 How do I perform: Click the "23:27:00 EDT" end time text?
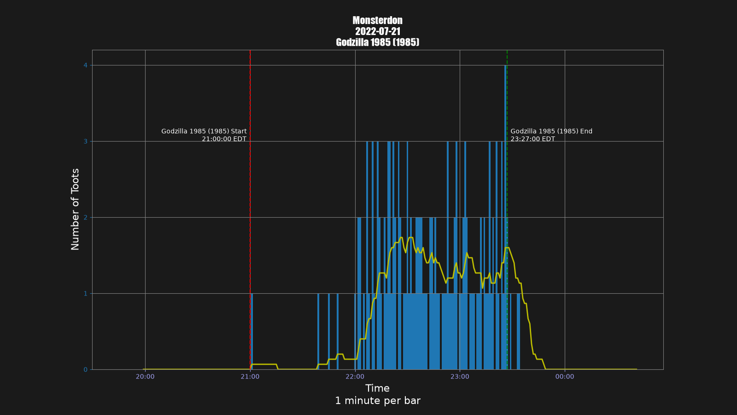pos(533,139)
